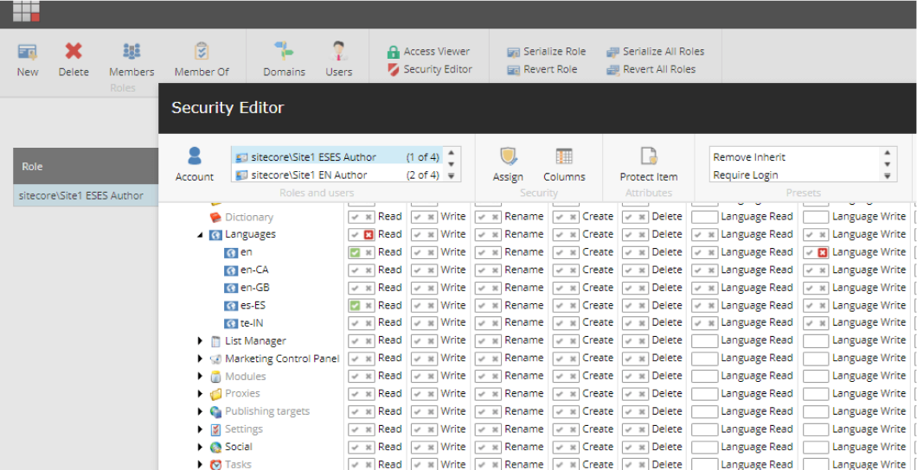917x470 pixels.
Task: Select sitecore\Site1 EN Author from list
Action: 309,175
